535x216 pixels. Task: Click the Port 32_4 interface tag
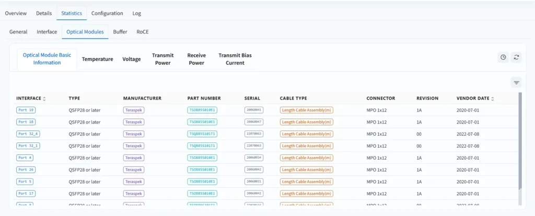pyautogui.click(x=28, y=134)
